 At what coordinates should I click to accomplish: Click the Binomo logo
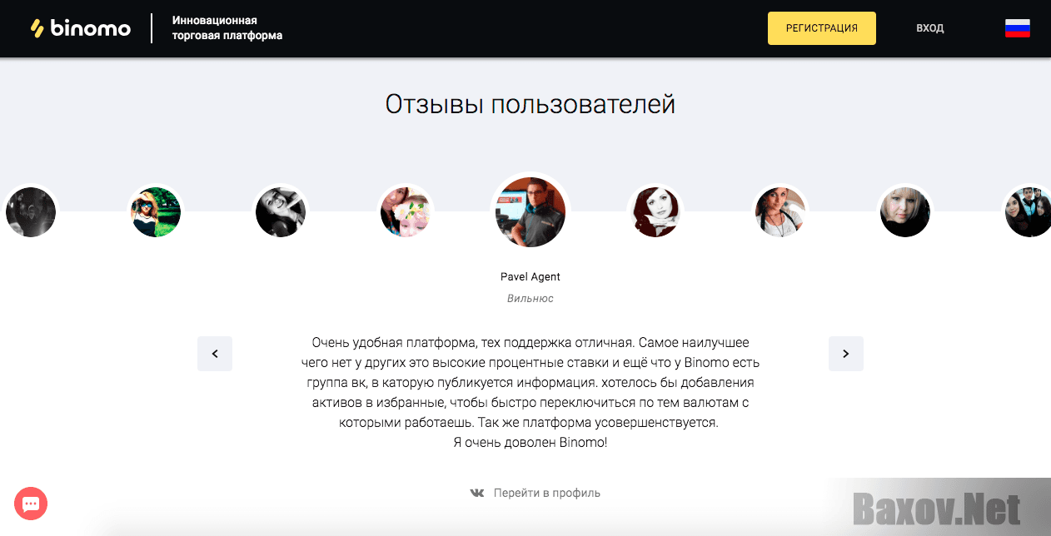pos(80,28)
